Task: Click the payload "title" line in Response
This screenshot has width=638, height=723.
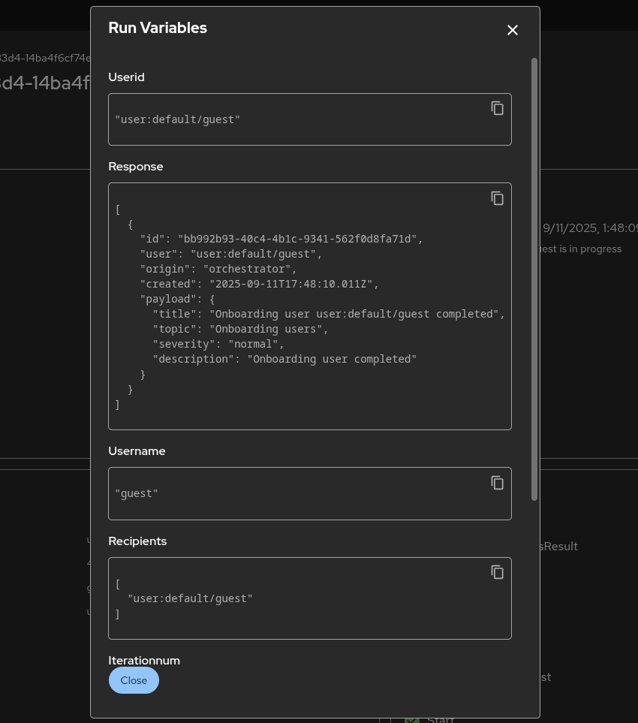Action: [329, 314]
